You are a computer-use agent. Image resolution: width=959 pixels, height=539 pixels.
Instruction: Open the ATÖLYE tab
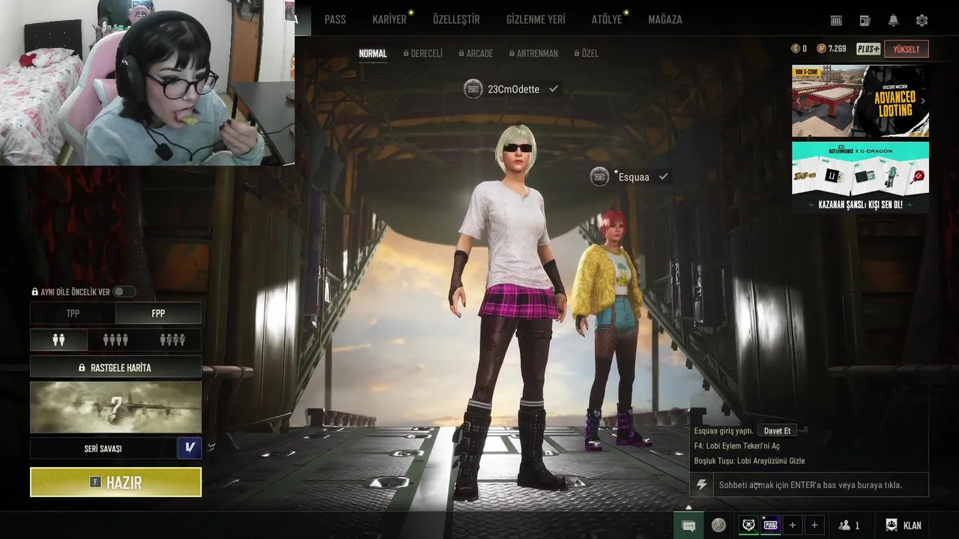coord(607,19)
